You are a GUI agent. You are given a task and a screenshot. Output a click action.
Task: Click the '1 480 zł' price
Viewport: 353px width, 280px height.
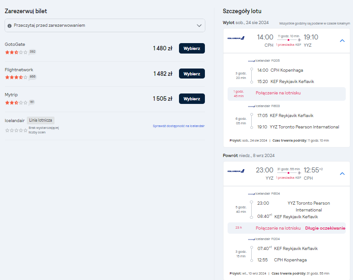pos(163,49)
